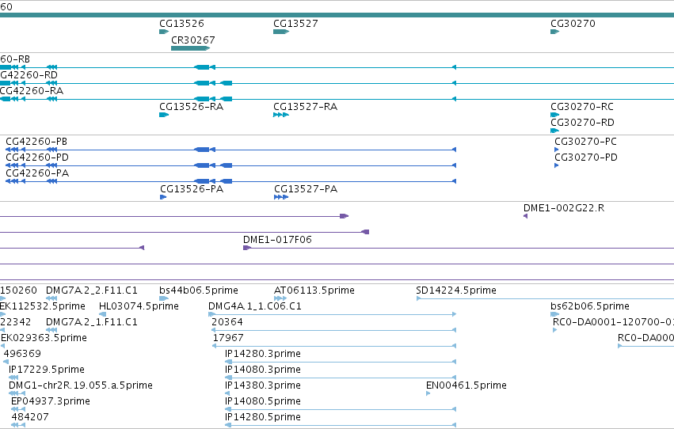Click the CG13527 gene label
674x429 pixels.
pyautogui.click(x=295, y=24)
